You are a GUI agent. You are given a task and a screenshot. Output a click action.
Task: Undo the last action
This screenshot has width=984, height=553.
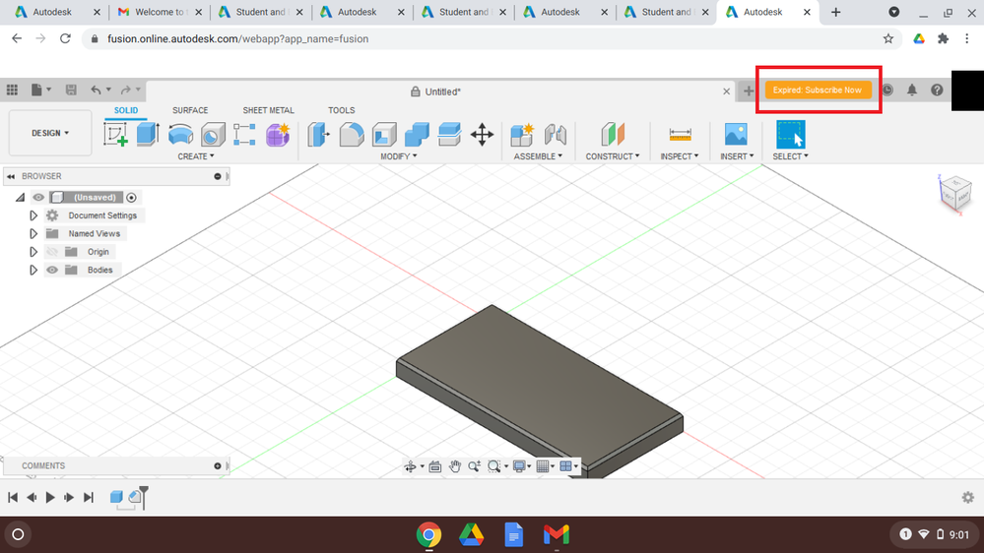point(96,90)
